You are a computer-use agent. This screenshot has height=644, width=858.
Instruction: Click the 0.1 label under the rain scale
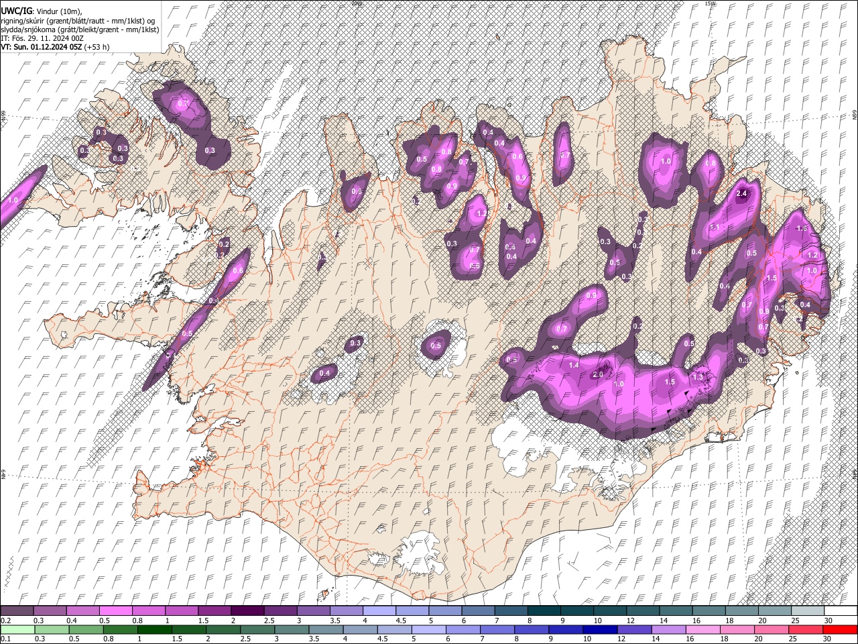click(5, 639)
